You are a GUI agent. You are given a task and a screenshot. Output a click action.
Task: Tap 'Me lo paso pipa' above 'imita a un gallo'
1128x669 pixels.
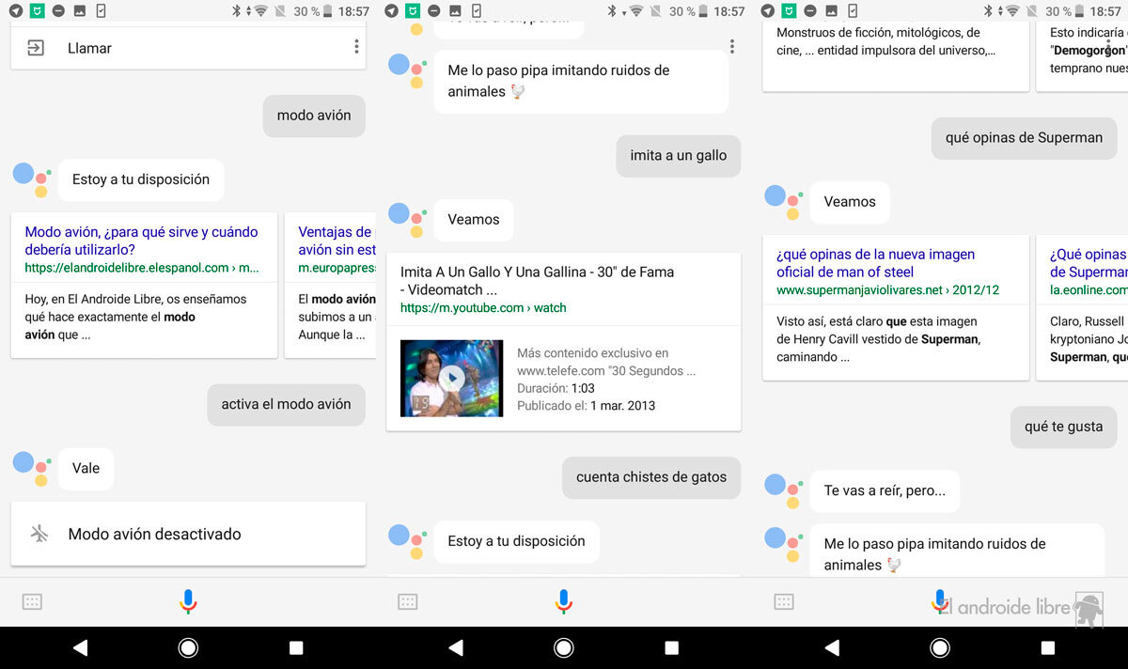(581, 81)
